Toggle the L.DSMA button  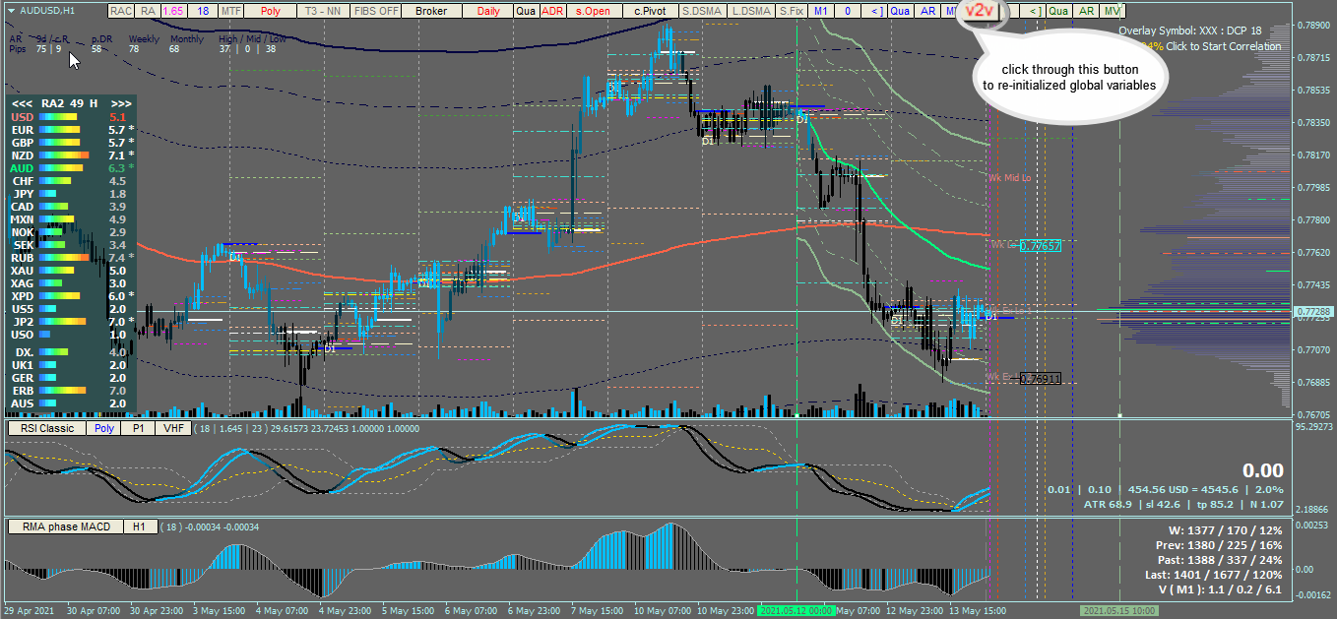pos(750,11)
